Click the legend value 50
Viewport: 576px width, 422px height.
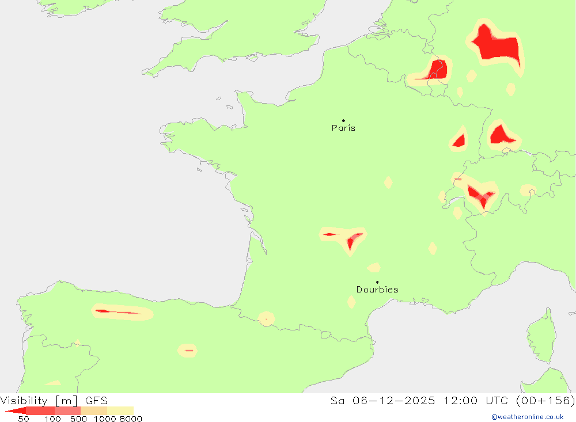click(24, 419)
